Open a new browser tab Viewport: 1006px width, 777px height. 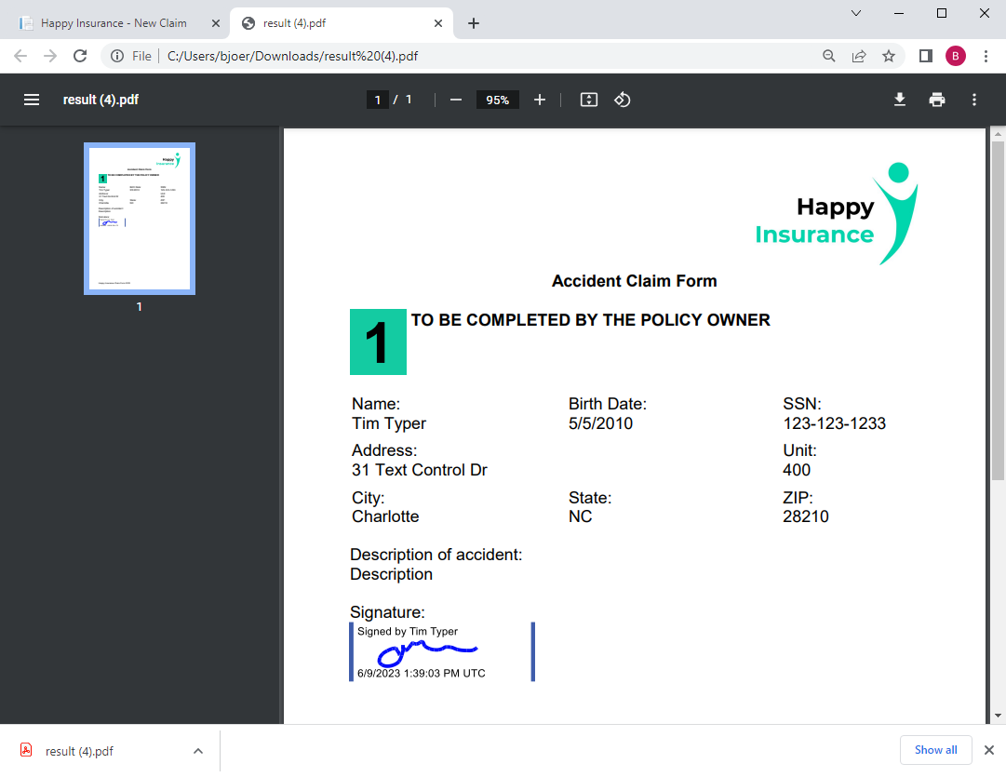pyautogui.click(x=474, y=23)
